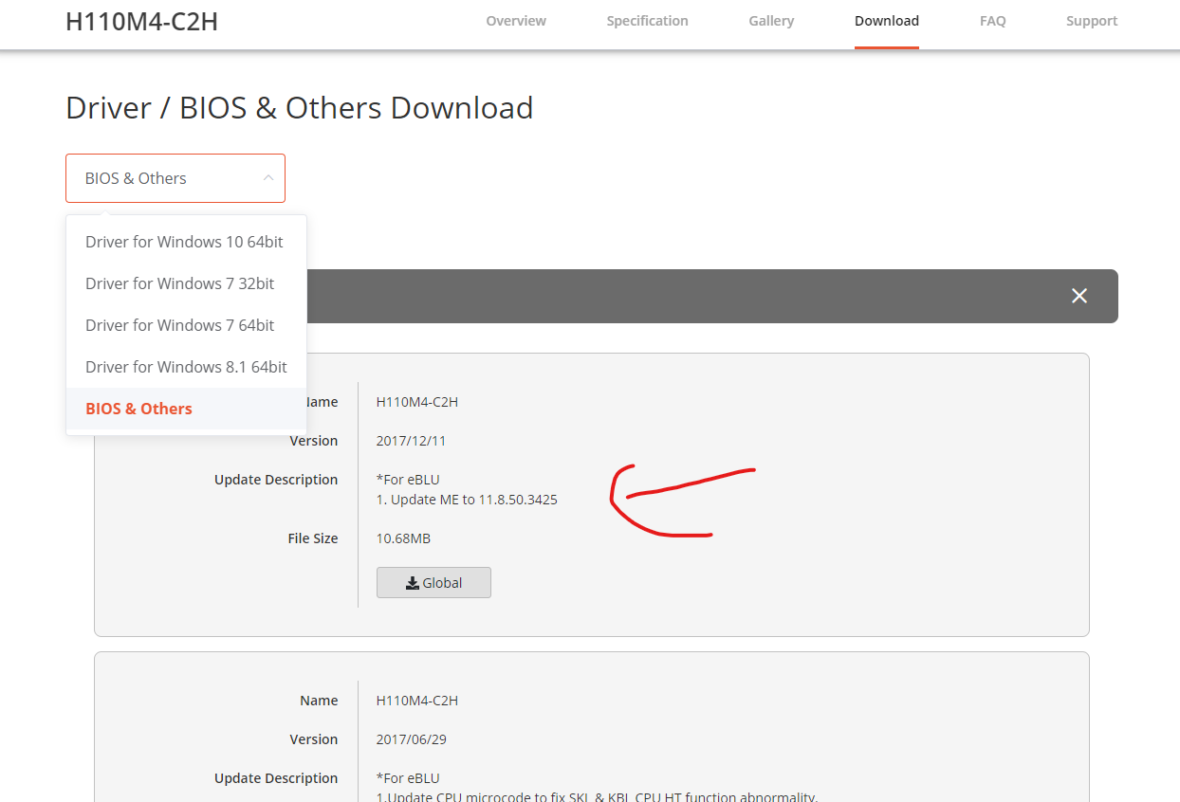Screen dimensions: 1180x802
Task: Dismiss the gray banner with X icon
Action: 1079,296
